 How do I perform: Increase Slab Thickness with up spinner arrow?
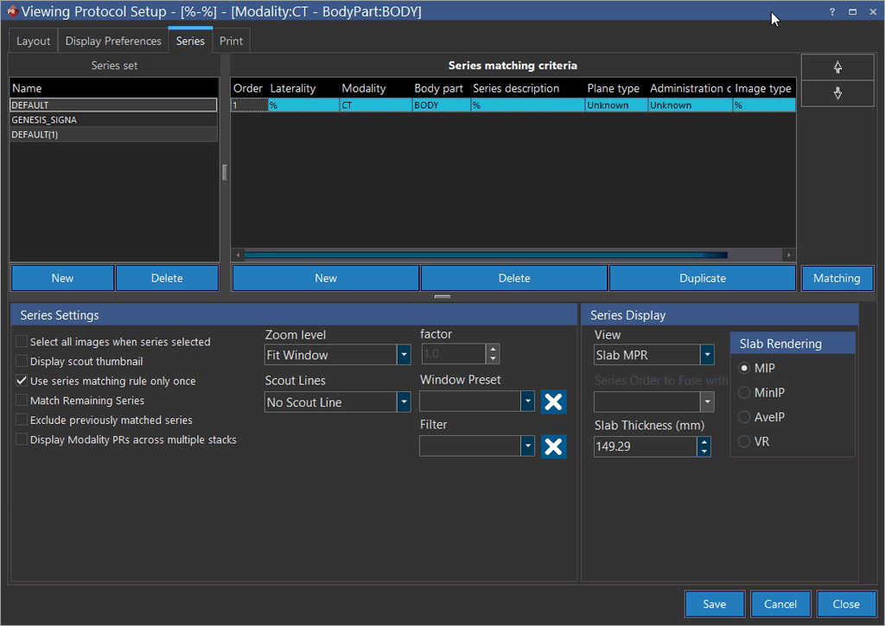704,442
